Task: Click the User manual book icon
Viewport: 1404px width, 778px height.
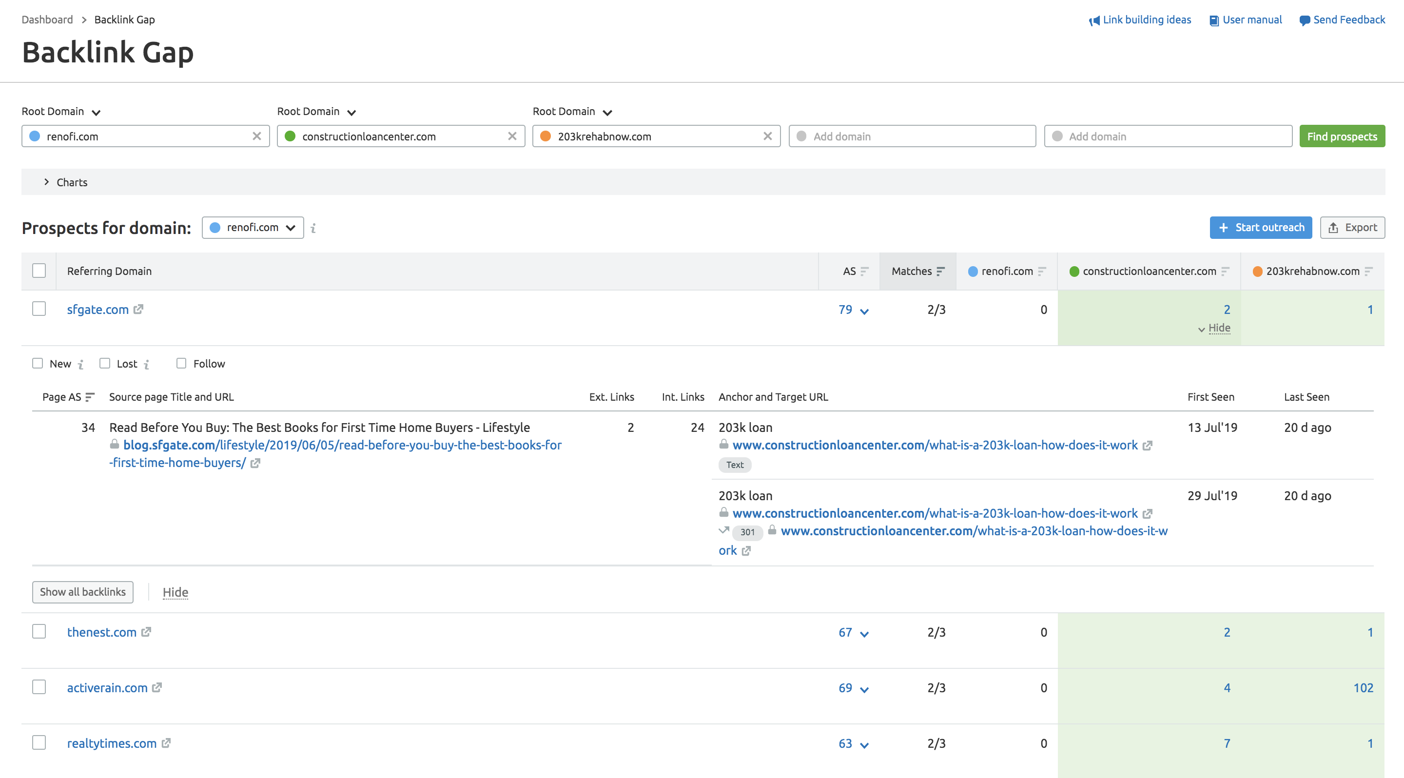Action: tap(1214, 20)
